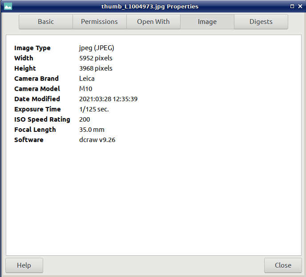Viewport: 306px width, 277px height.
Task: Click the Leica camera brand value
Action: coord(87,79)
